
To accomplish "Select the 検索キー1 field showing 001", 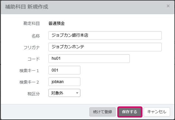I will [x=64, y=70].
